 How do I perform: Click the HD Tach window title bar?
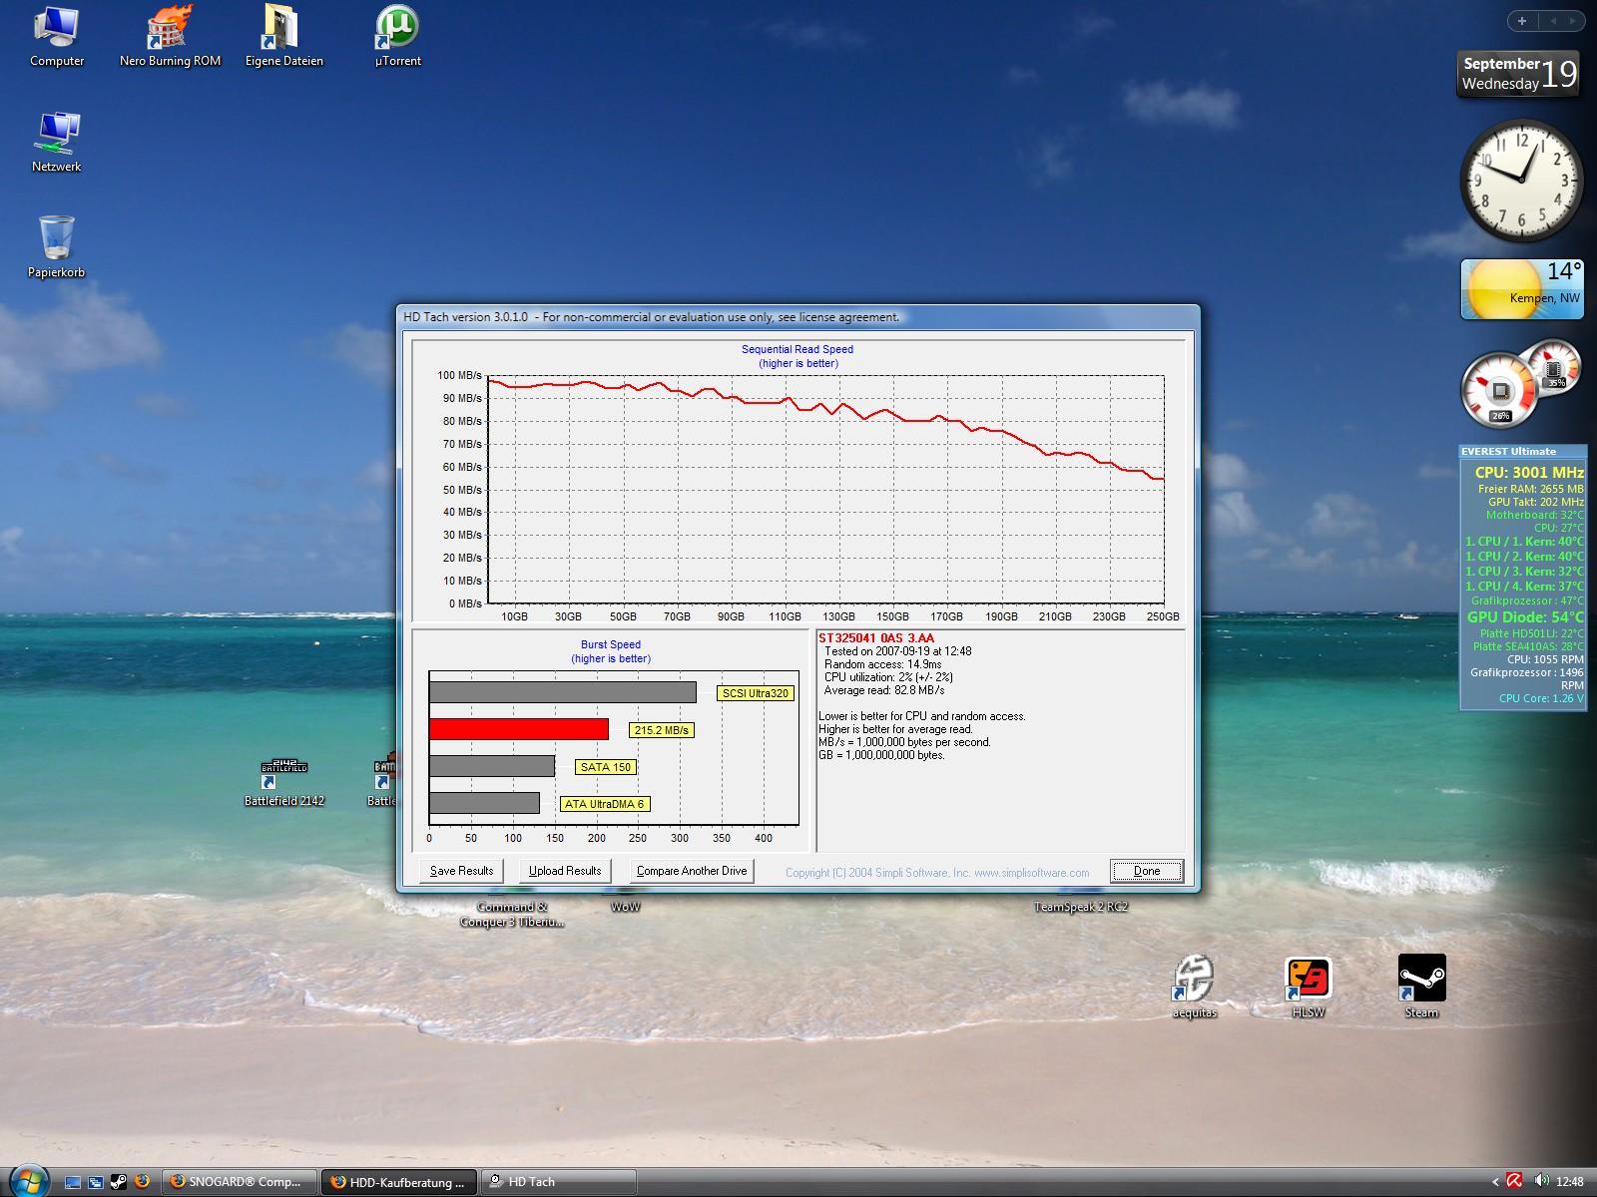tap(798, 317)
